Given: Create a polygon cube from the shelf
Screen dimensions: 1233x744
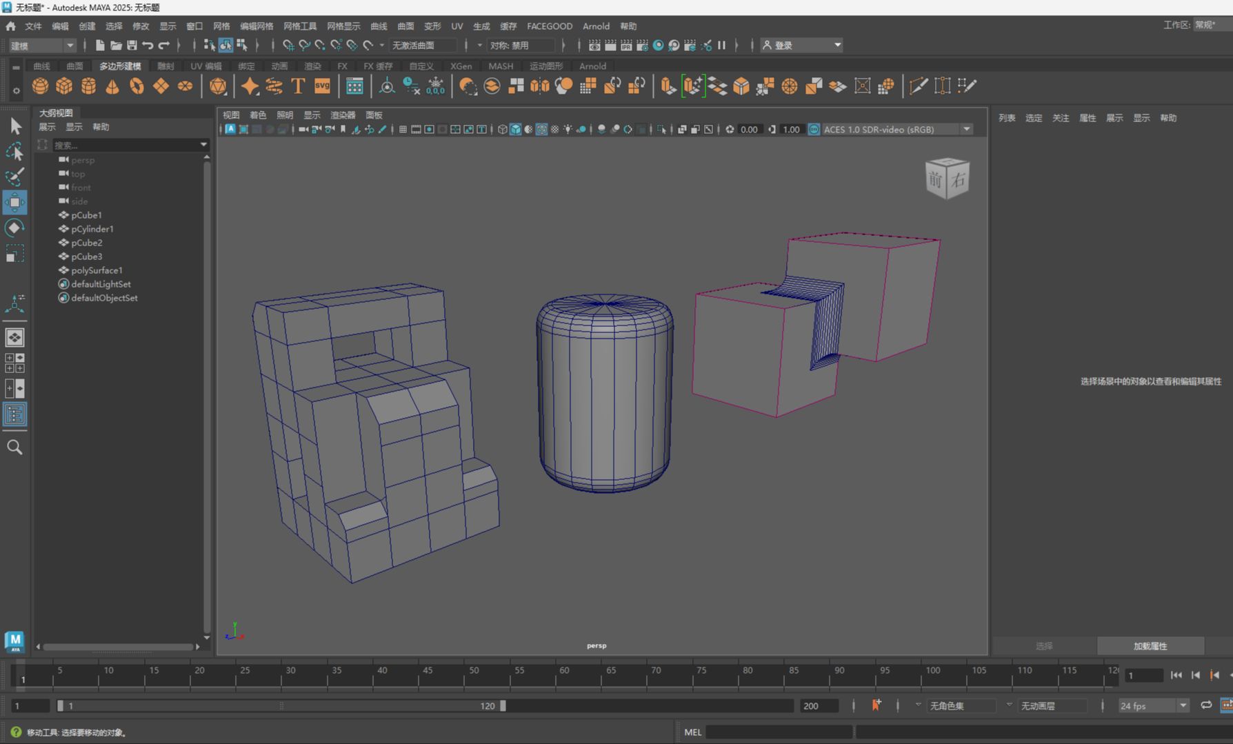Looking at the screenshot, I should point(63,86).
